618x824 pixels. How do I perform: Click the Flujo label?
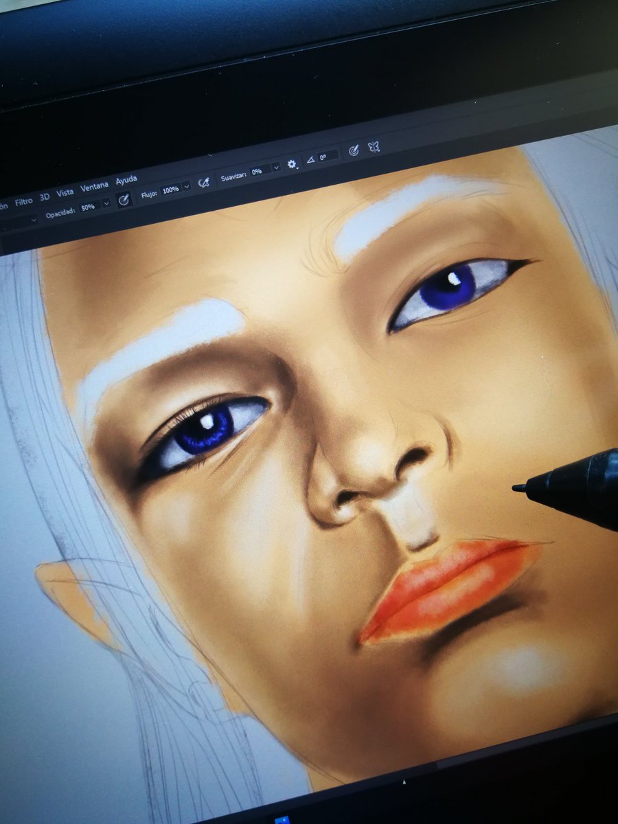point(148,194)
